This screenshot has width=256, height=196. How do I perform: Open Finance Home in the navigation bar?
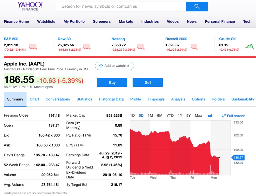pos(16,22)
